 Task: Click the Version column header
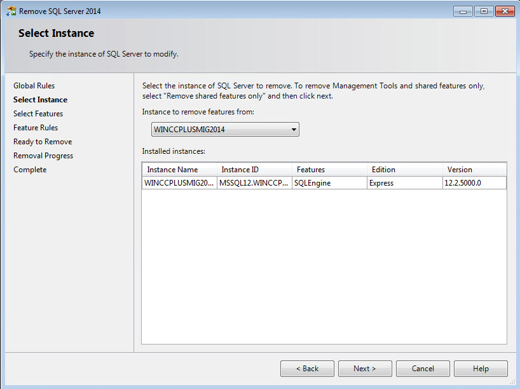pyautogui.click(x=475, y=170)
